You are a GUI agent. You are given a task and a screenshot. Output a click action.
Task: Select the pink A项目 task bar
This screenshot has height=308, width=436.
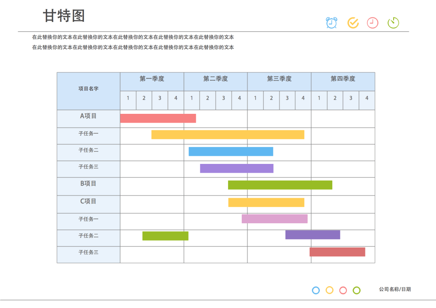click(x=158, y=118)
